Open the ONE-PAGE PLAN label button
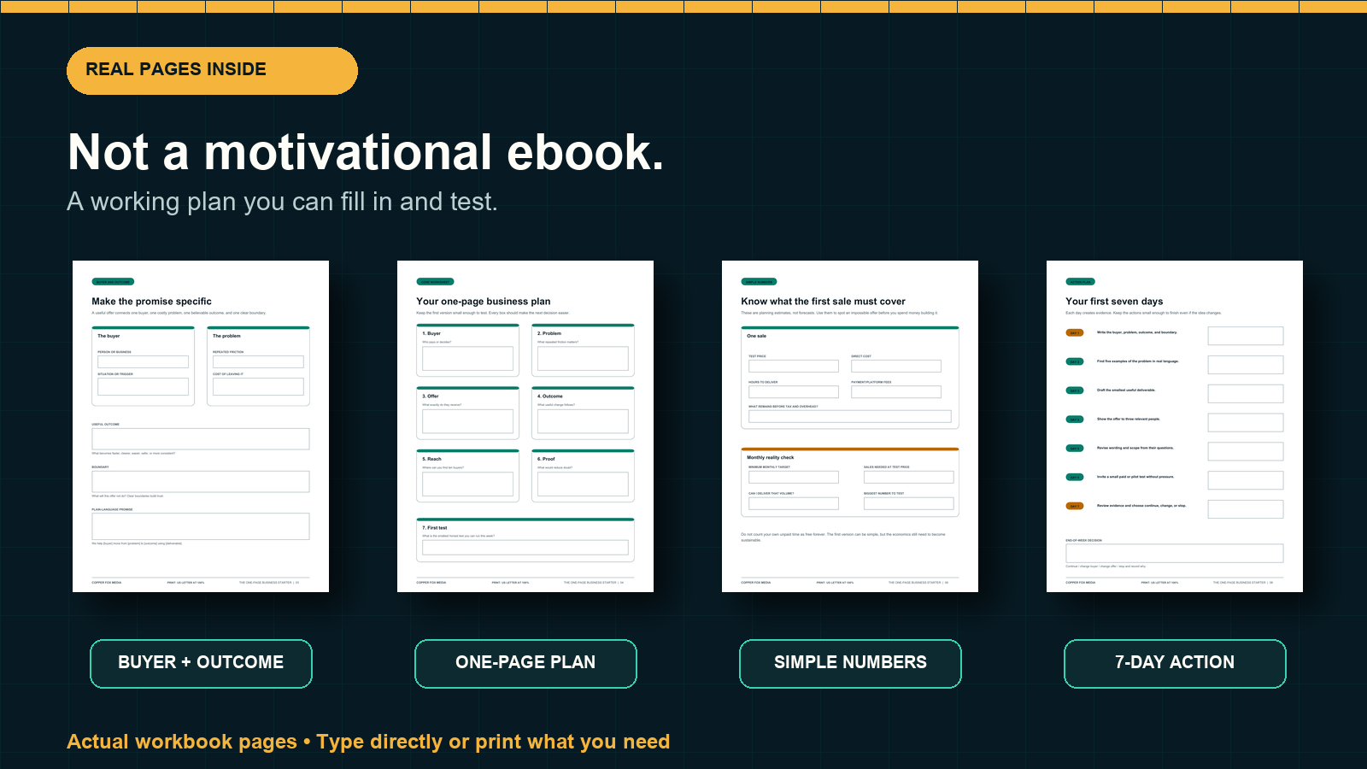 click(525, 663)
